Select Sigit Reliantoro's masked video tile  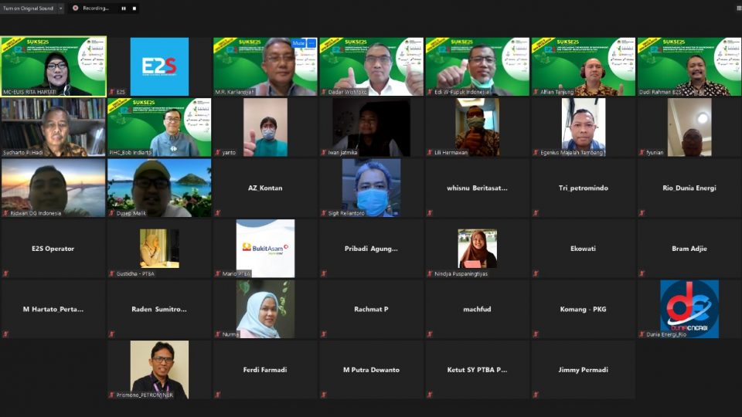pyautogui.click(x=371, y=188)
